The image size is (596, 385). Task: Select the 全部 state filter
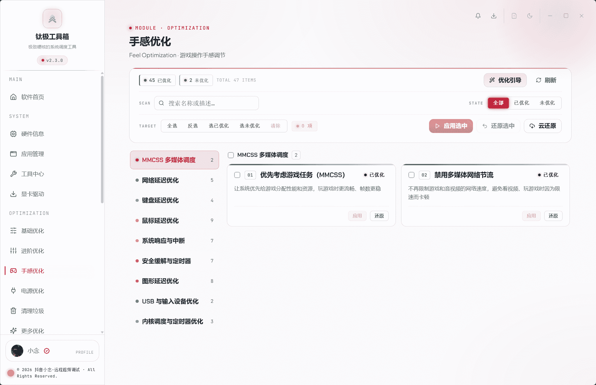(x=498, y=103)
